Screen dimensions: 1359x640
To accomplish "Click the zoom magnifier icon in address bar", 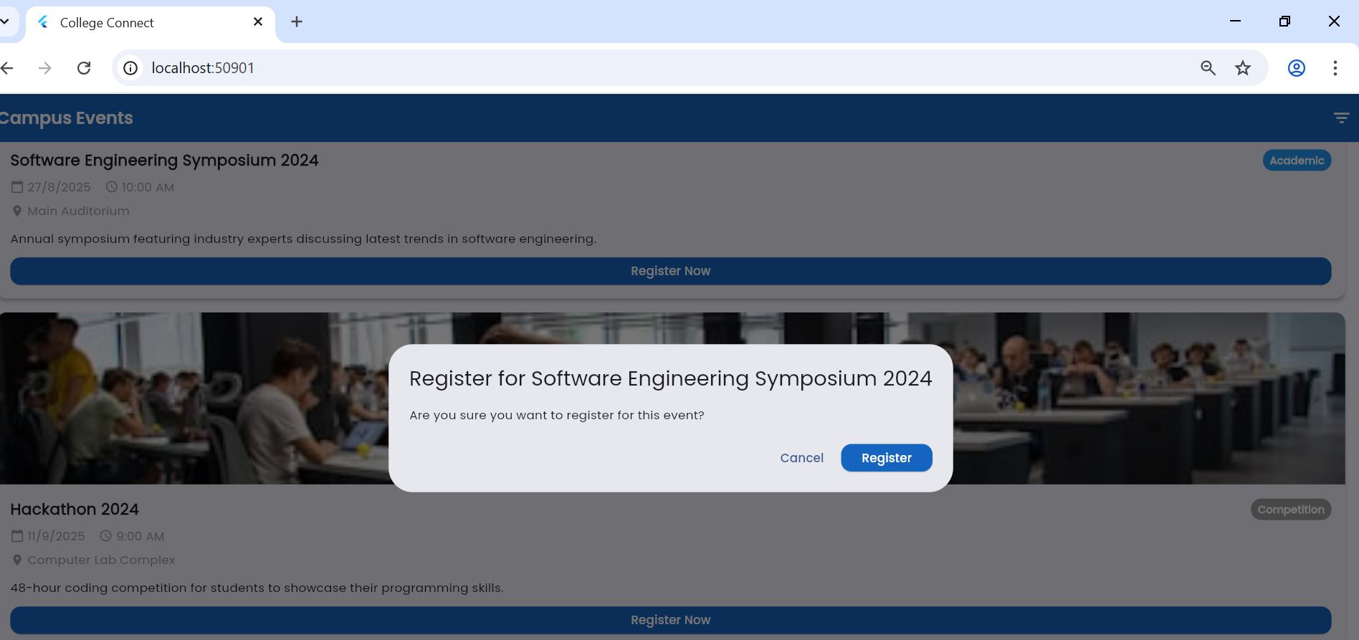I will click(x=1208, y=68).
